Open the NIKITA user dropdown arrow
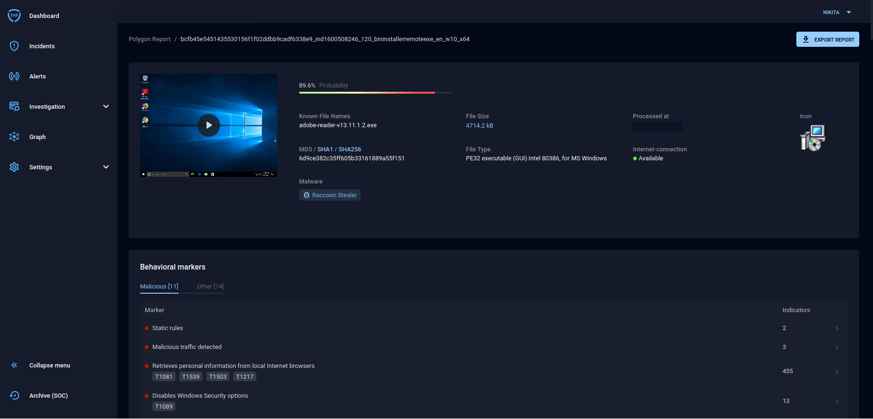 (849, 12)
